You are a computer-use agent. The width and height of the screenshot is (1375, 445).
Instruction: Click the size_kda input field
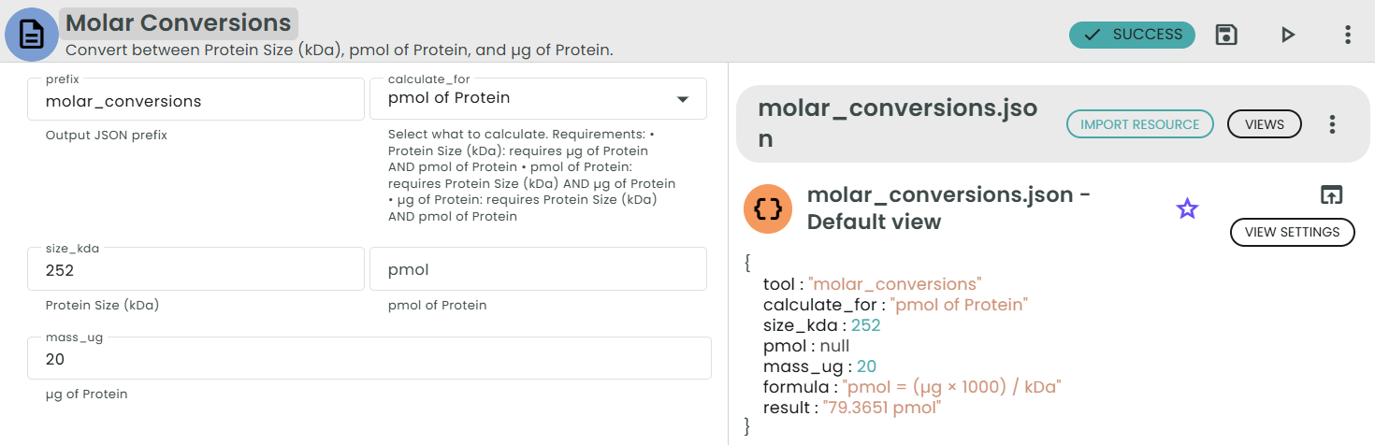point(195,270)
